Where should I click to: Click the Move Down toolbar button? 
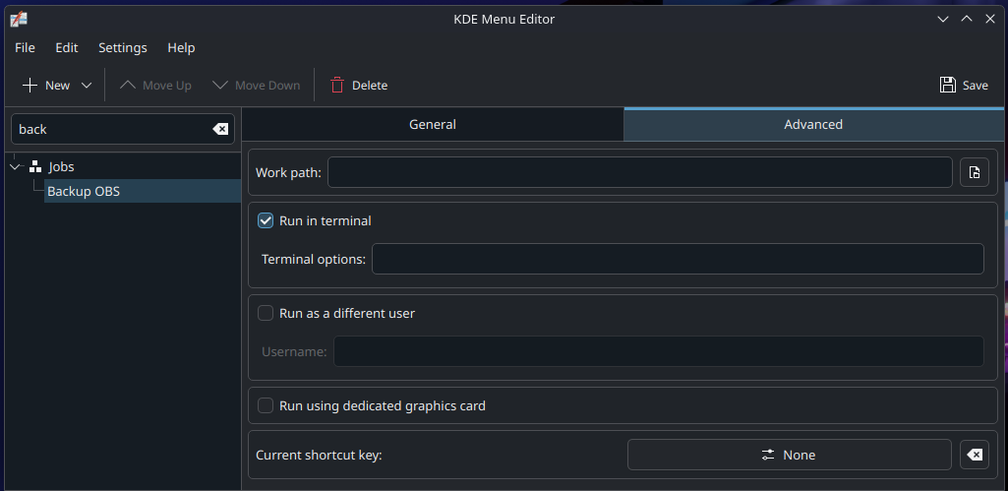257,86
